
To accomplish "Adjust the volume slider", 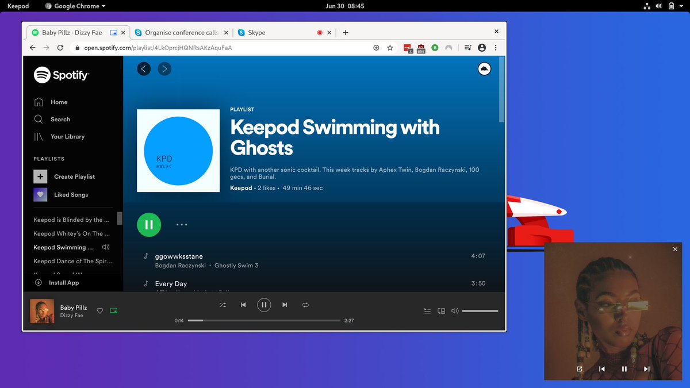I will coord(480,311).
